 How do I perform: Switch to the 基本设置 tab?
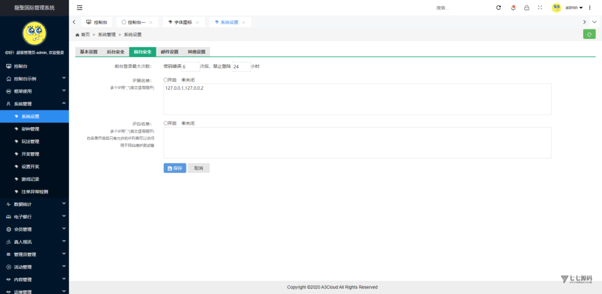(x=88, y=52)
